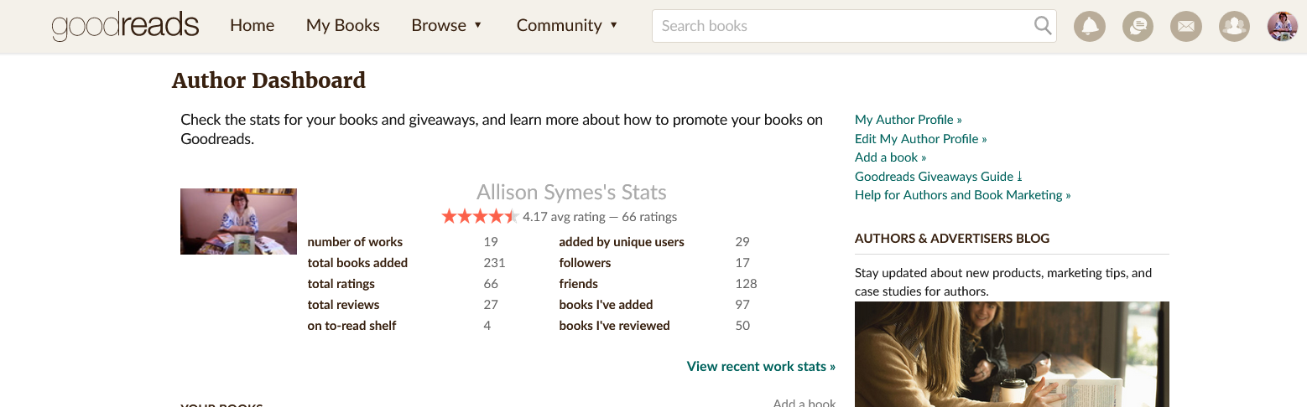This screenshot has height=407, width=1307.
Task: Open the friend requests icon
Action: (1234, 27)
